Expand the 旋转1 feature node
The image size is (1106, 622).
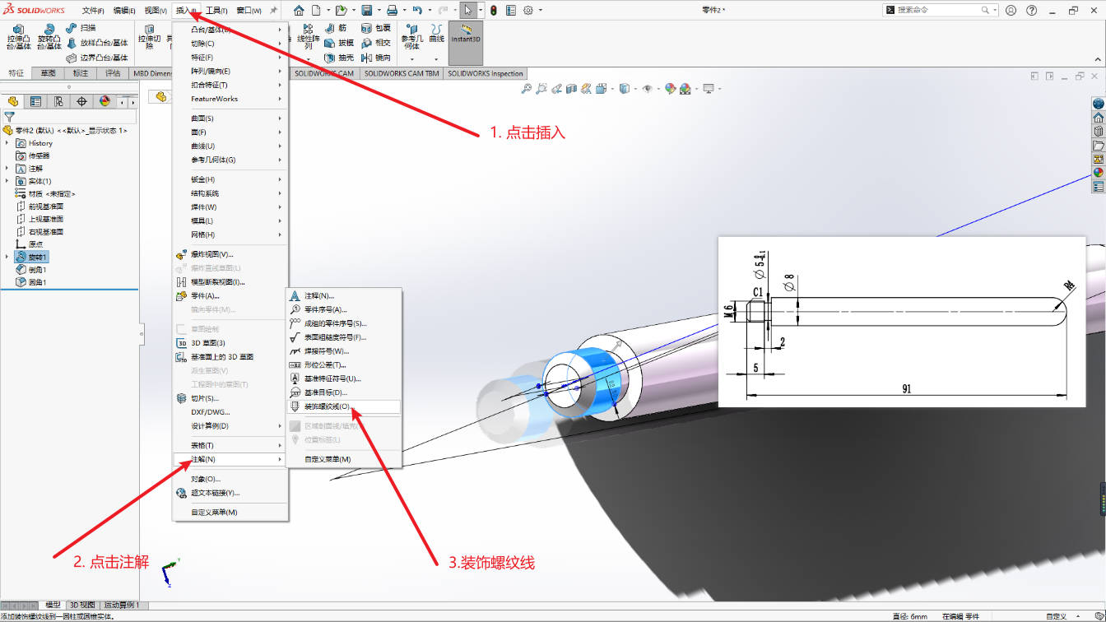pyautogui.click(x=7, y=257)
